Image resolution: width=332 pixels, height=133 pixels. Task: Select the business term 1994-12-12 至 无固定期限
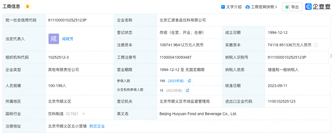coord(182,70)
